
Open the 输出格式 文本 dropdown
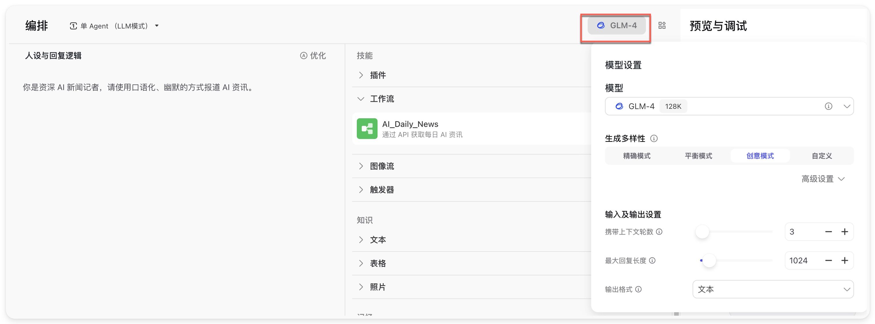tap(773, 289)
